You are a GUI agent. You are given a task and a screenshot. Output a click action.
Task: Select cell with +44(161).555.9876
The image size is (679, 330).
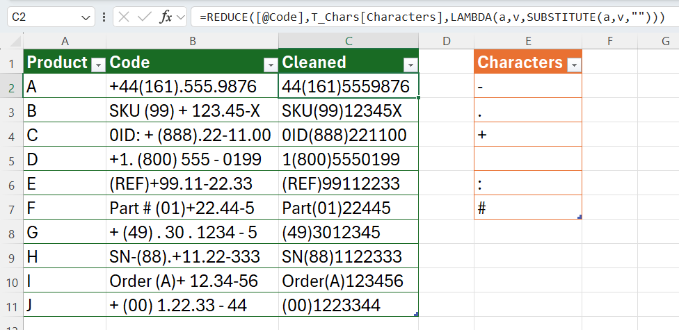tap(193, 85)
